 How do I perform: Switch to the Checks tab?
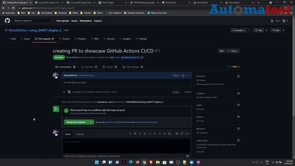pyautogui.click(x=110, y=67)
